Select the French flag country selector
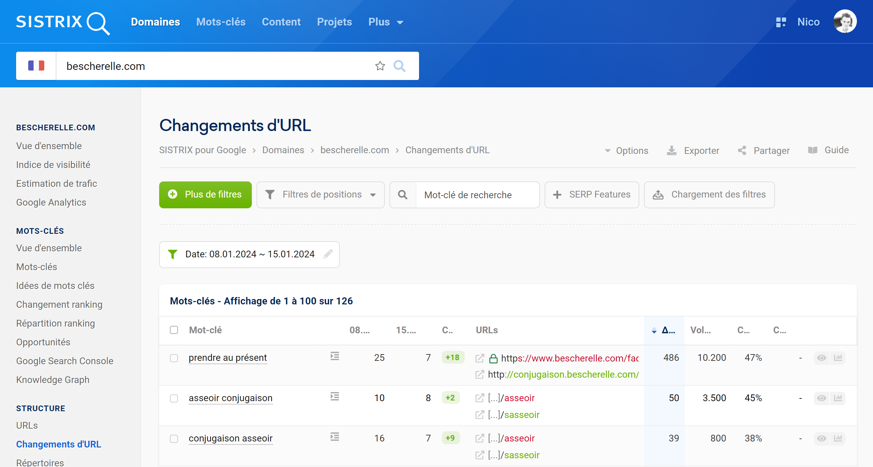The width and height of the screenshot is (873, 467). click(36, 66)
